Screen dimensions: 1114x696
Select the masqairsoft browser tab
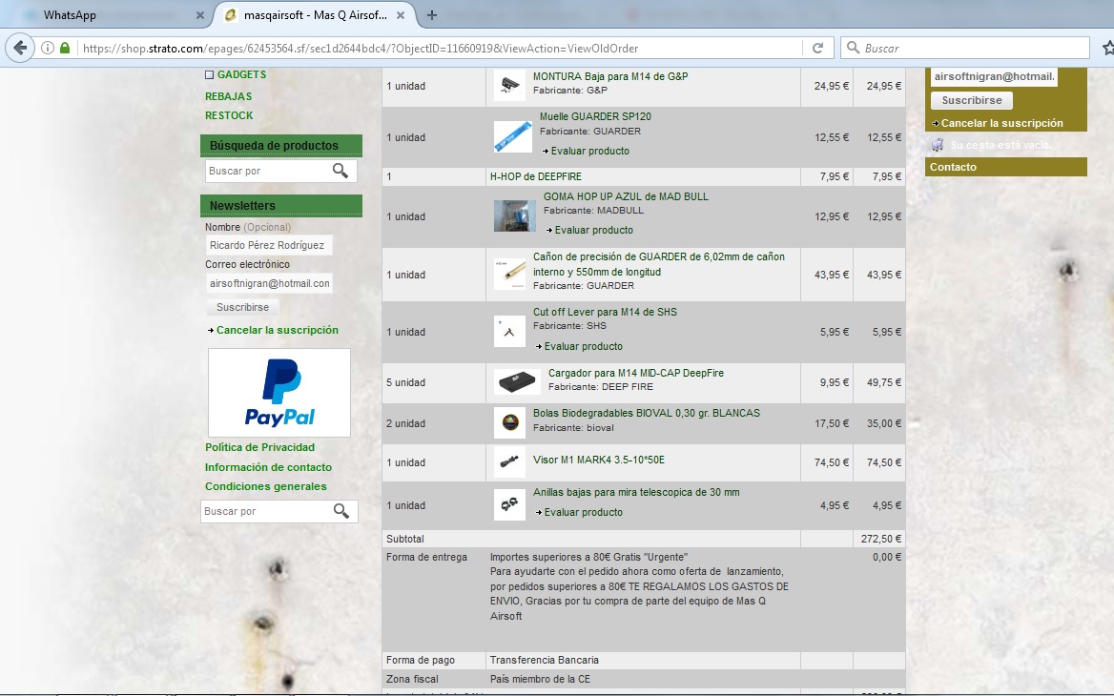pos(315,15)
